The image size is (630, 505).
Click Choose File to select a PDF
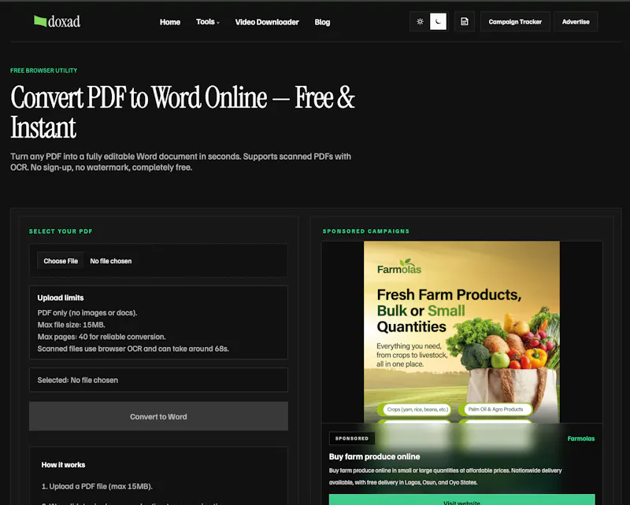tap(61, 261)
